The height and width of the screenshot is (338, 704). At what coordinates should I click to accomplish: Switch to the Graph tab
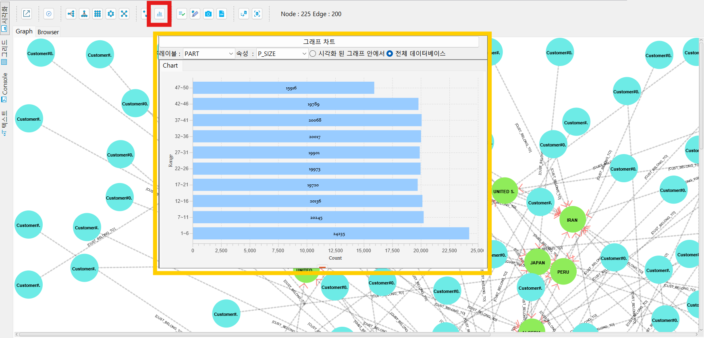point(24,31)
